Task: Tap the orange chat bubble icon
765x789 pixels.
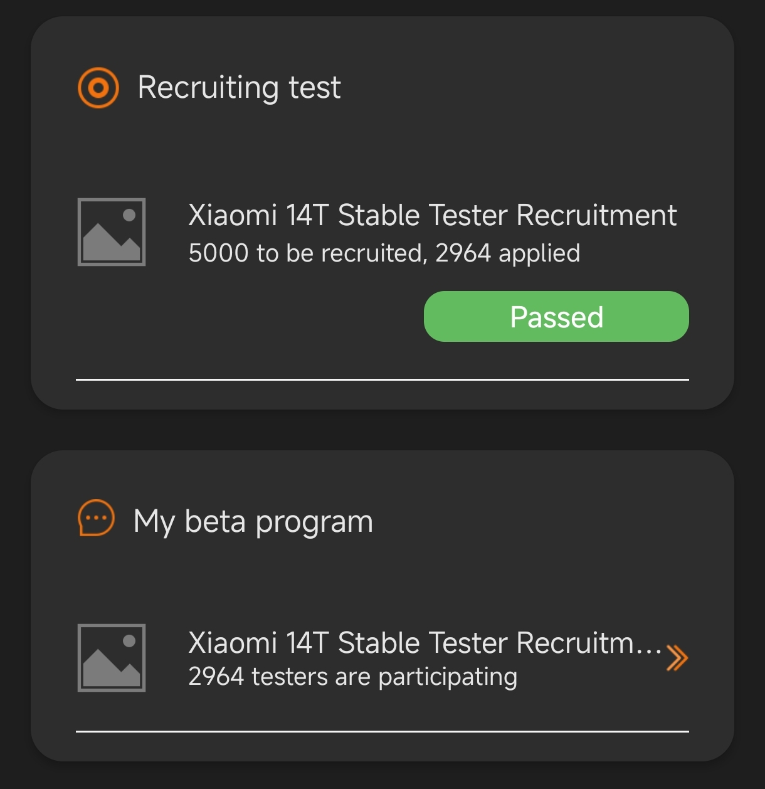Action: [x=96, y=519]
